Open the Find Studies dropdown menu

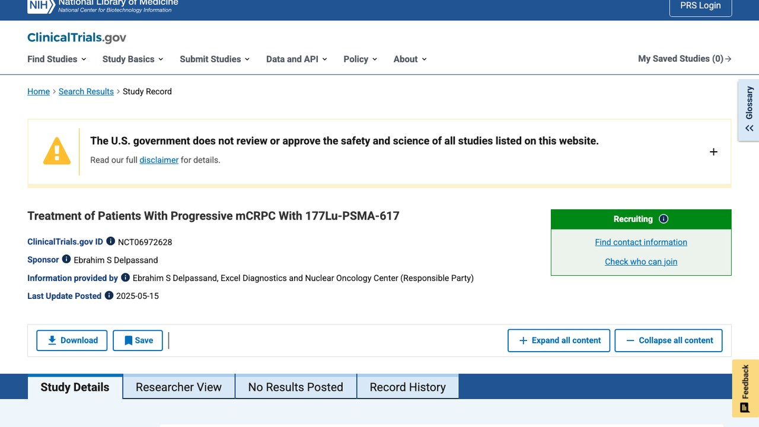pos(57,59)
